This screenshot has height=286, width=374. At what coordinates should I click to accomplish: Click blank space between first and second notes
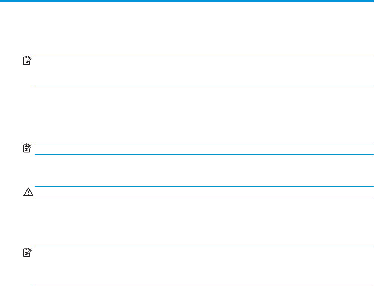pyautogui.click(x=187, y=114)
